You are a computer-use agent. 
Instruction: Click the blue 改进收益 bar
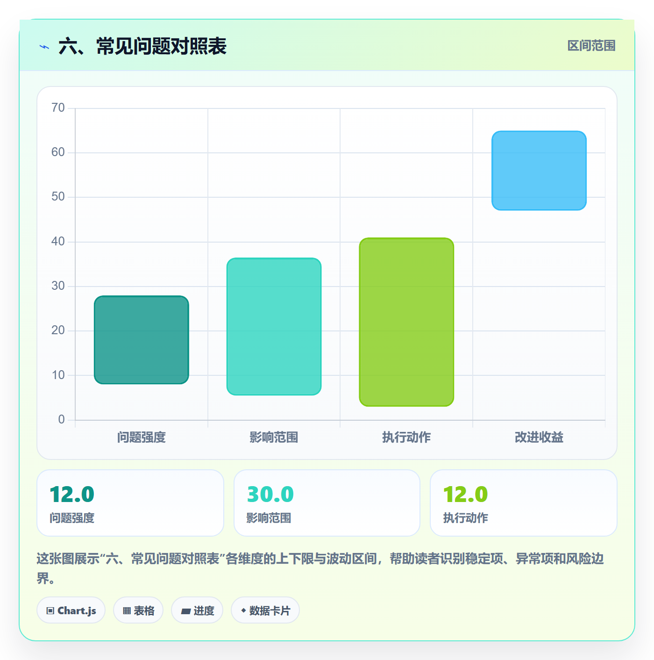[539, 171]
